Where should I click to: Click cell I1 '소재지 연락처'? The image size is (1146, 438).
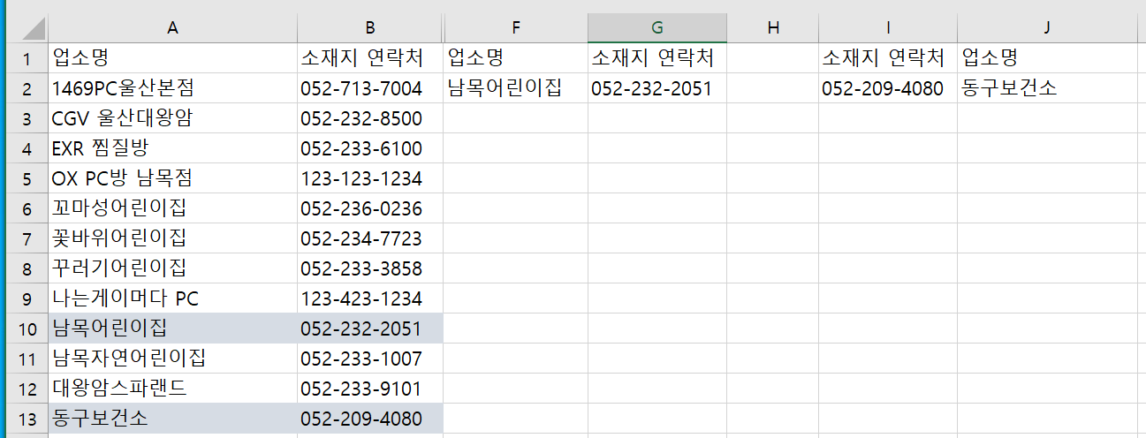(888, 58)
